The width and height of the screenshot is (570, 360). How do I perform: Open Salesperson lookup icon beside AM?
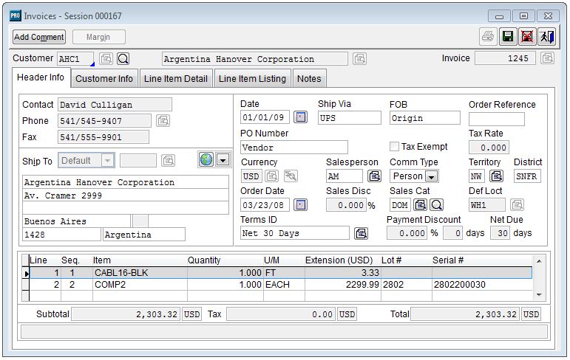click(374, 176)
